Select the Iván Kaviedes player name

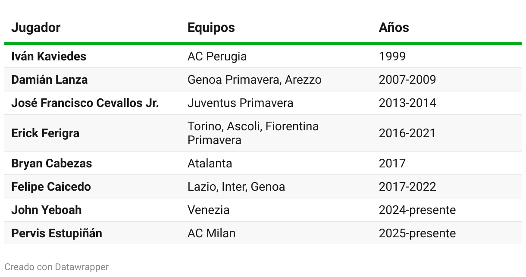point(49,57)
